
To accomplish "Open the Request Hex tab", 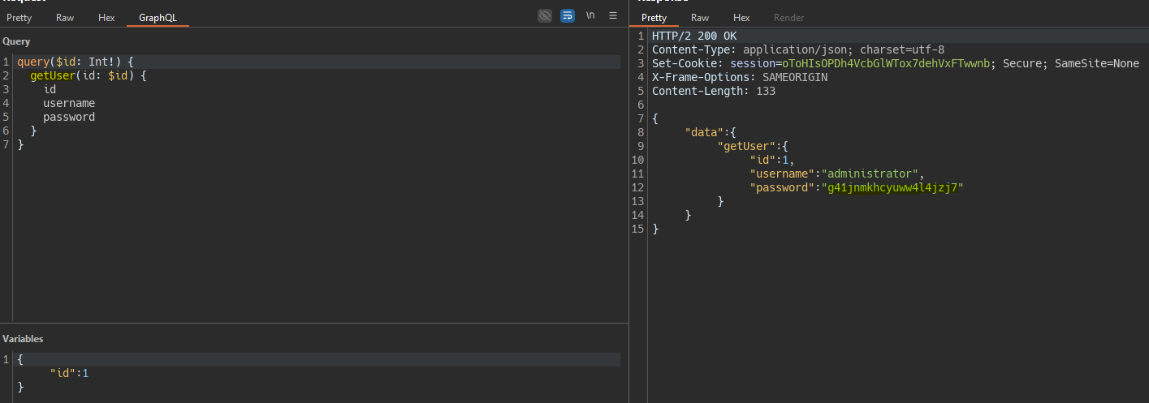I will coord(106,17).
